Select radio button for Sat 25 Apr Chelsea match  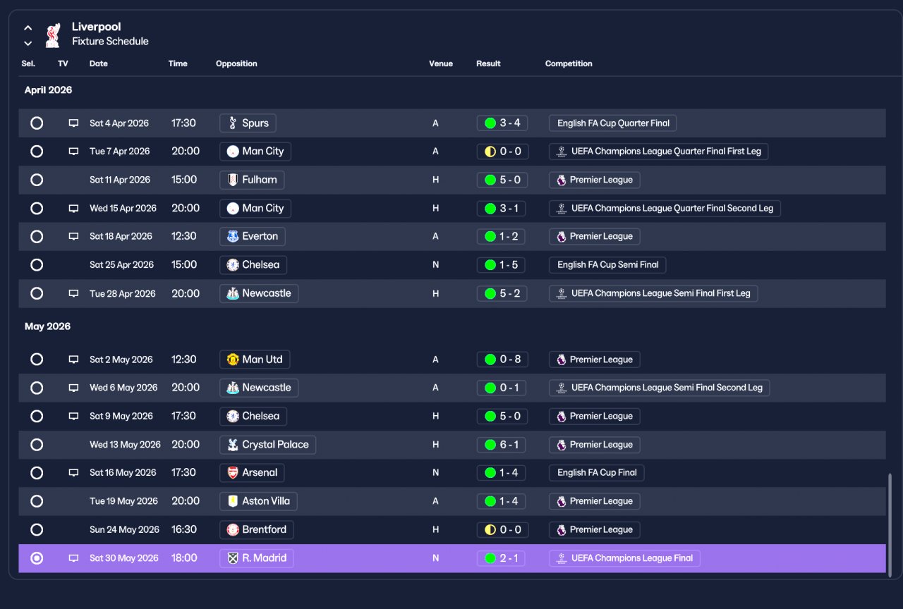pos(37,265)
